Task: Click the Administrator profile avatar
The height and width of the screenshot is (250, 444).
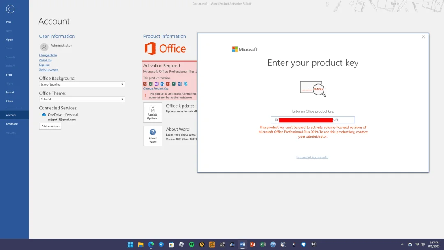Action: tap(44, 47)
